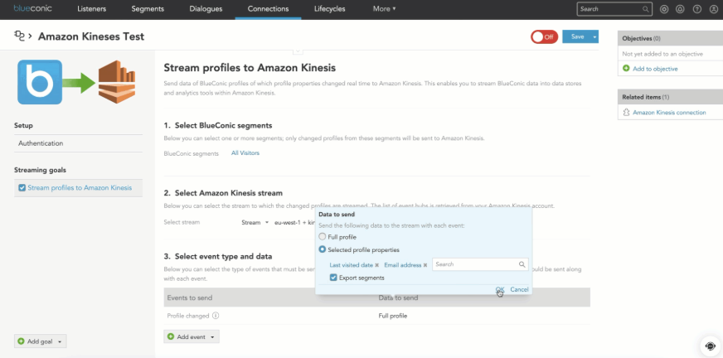Screen dimensions: 723x358
Task: Click Full profile value in Data to send column
Action: pyautogui.click(x=393, y=316)
